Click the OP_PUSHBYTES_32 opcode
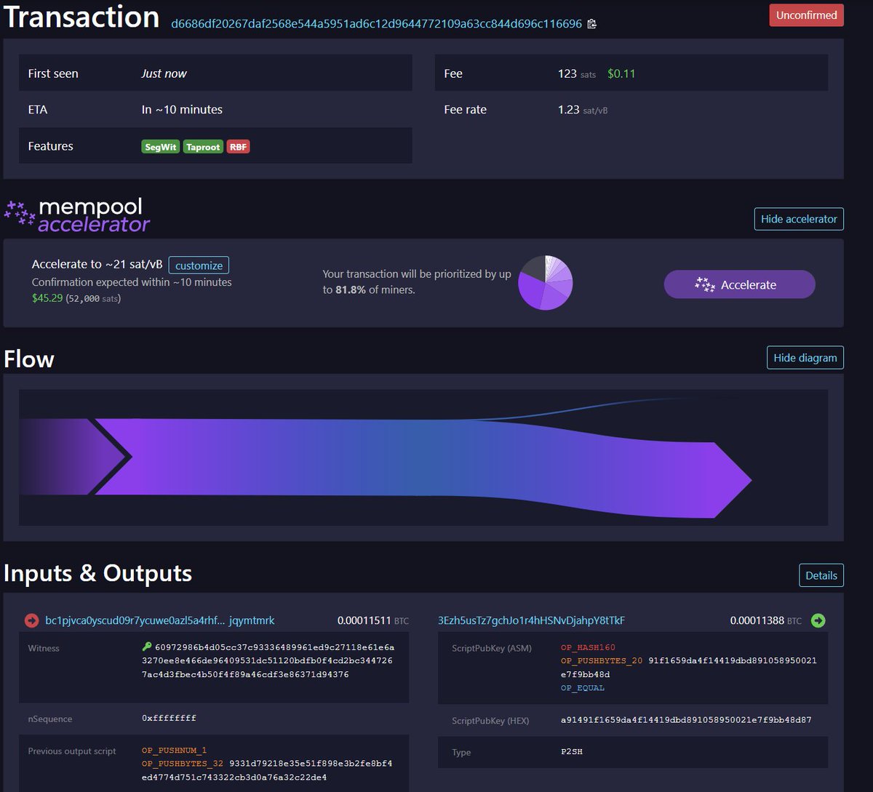The height and width of the screenshot is (792, 873). point(183,764)
